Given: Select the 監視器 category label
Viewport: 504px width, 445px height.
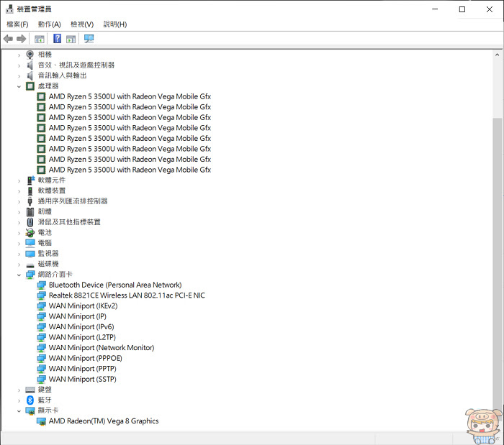Looking at the screenshot, I should coord(48,254).
